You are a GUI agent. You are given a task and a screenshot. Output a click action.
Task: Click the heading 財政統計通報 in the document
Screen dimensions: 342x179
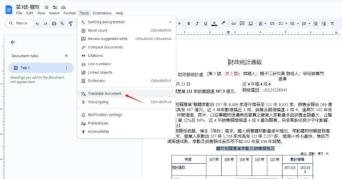(x=245, y=62)
